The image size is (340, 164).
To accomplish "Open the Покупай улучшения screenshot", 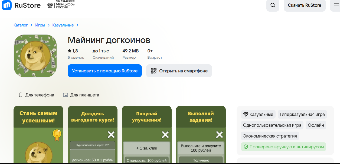I will [147, 134].
